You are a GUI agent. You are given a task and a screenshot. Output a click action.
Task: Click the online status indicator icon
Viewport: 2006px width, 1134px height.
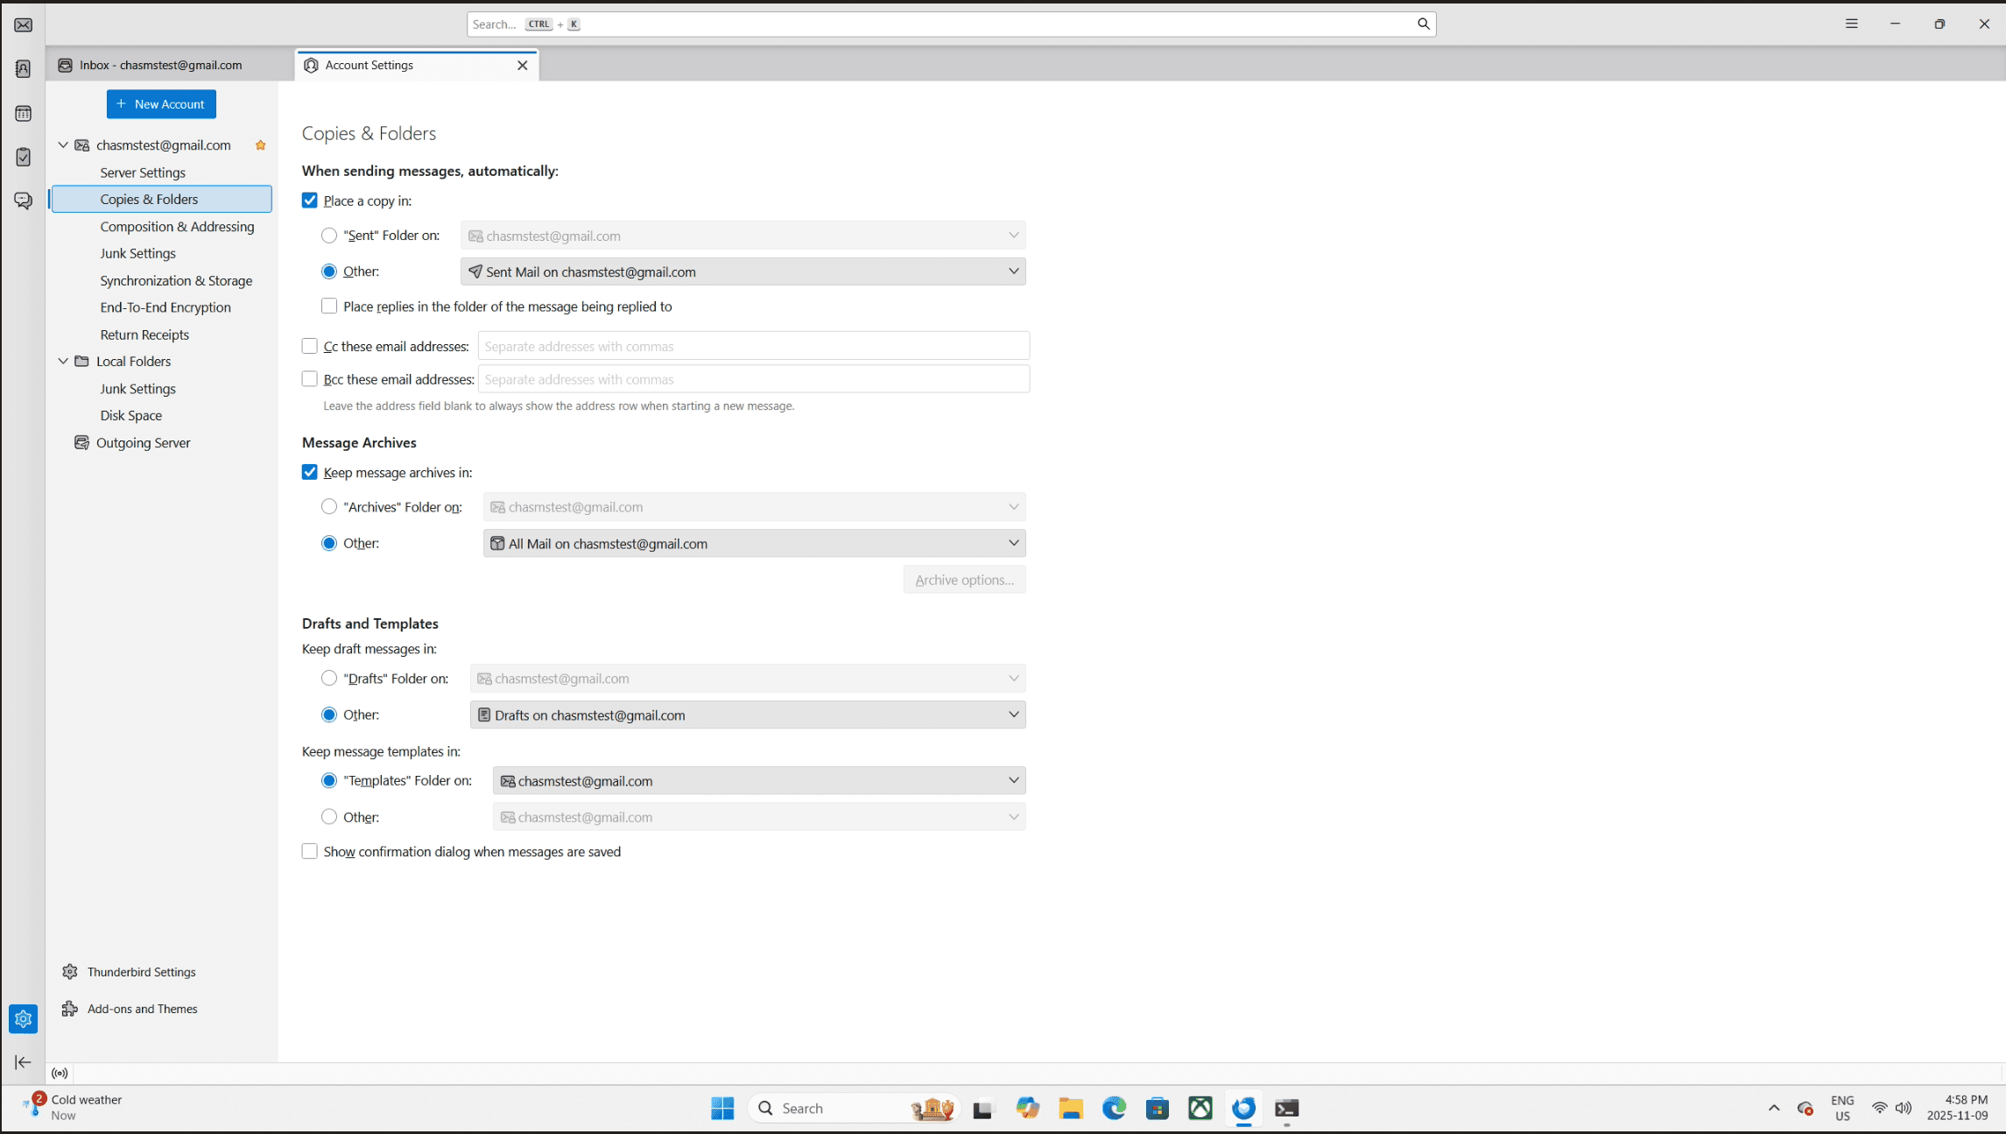pyautogui.click(x=60, y=1074)
